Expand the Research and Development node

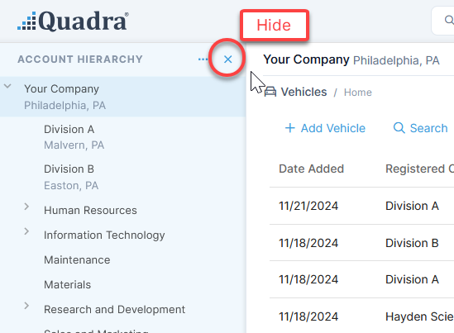click(26, 306)
